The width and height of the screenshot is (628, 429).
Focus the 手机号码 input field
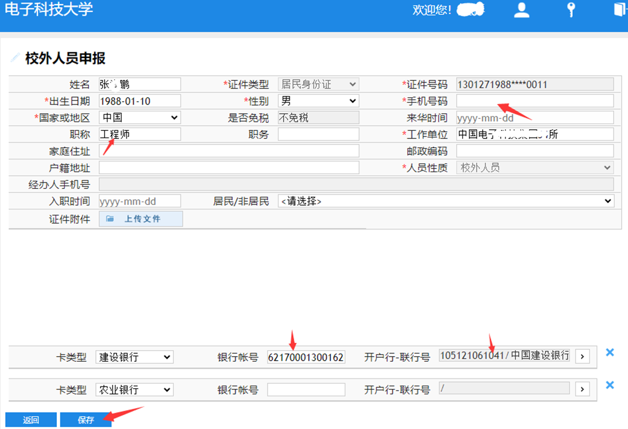tap(534, 101)
